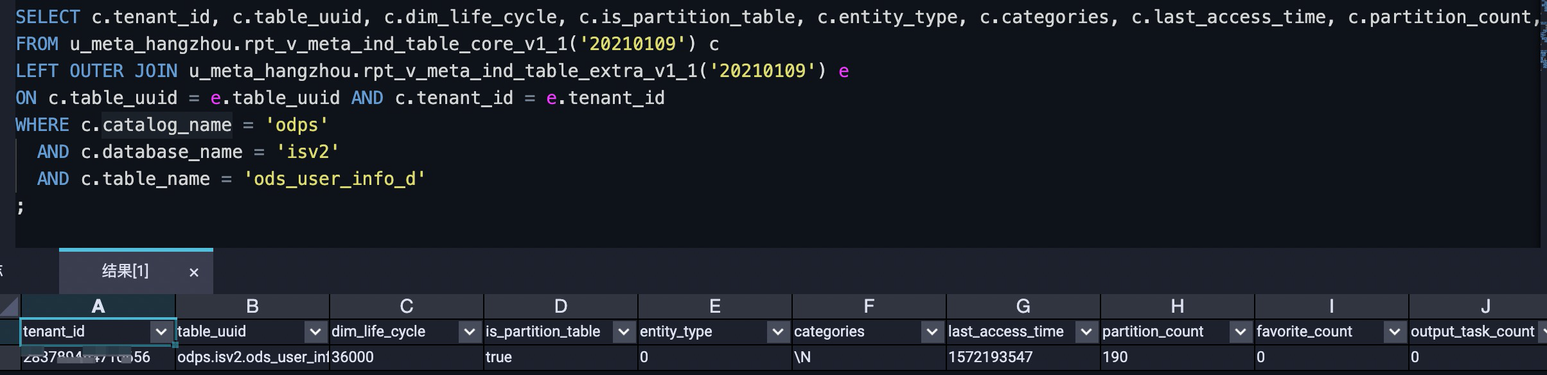Image resolution: width=1547 pixels, height=375 pixels.
Task: Click the select-all corner triangle of grid
Action: [x=10, y=307]
